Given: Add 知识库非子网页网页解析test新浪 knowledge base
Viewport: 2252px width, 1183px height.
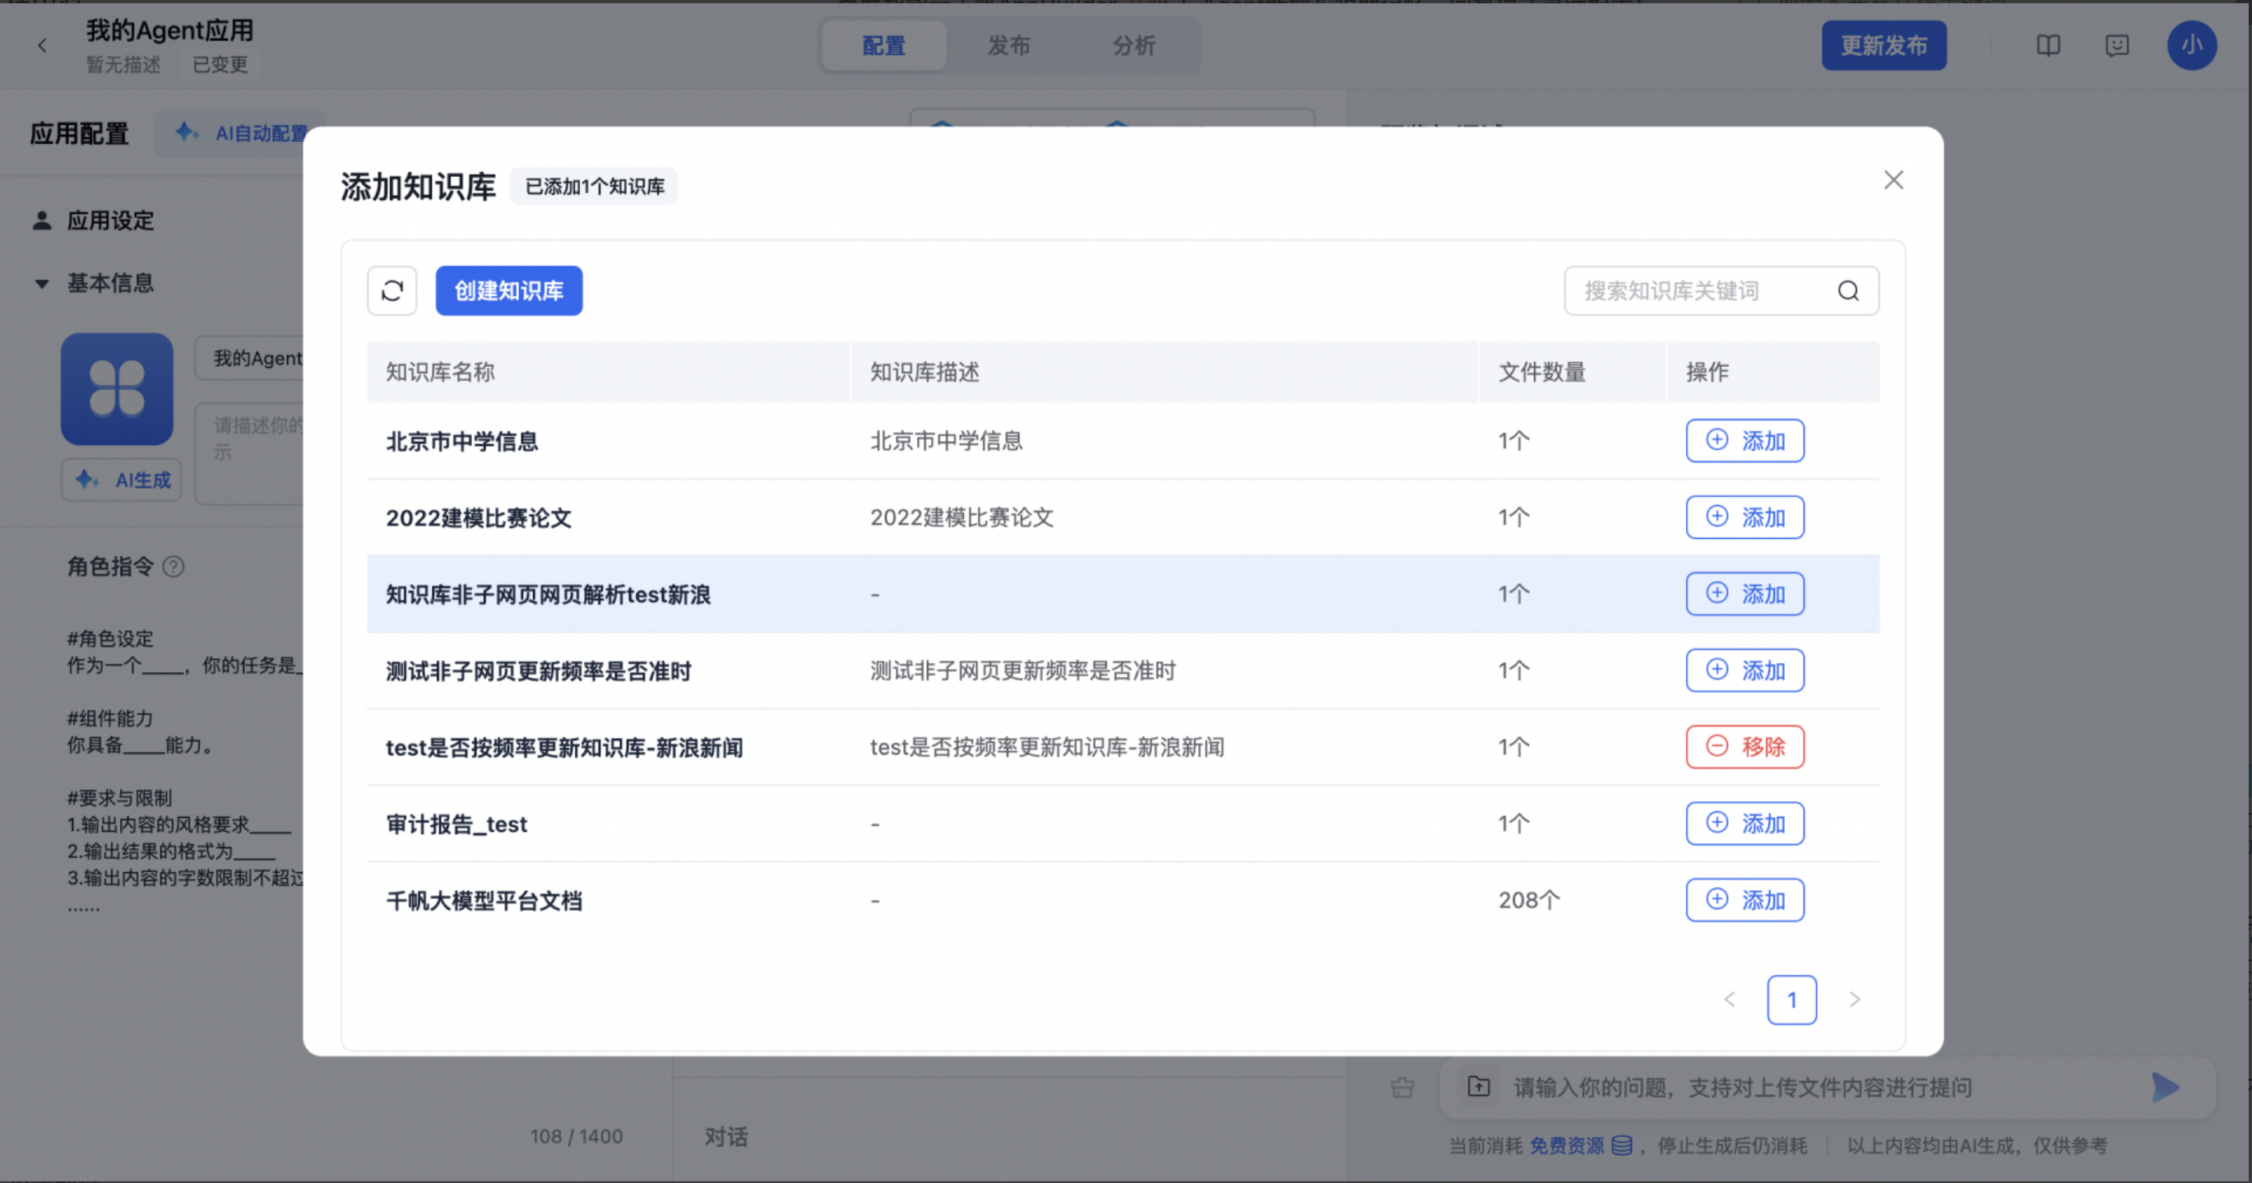Looking at the screenshot, I should [x=1744, y=594].
